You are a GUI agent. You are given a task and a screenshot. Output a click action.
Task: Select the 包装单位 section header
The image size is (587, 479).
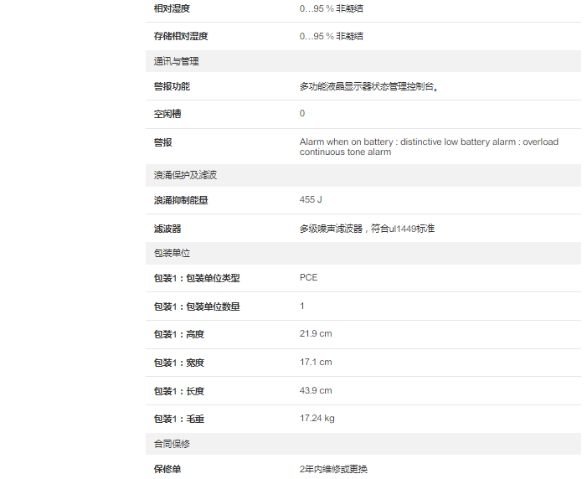tap(172, 253)
